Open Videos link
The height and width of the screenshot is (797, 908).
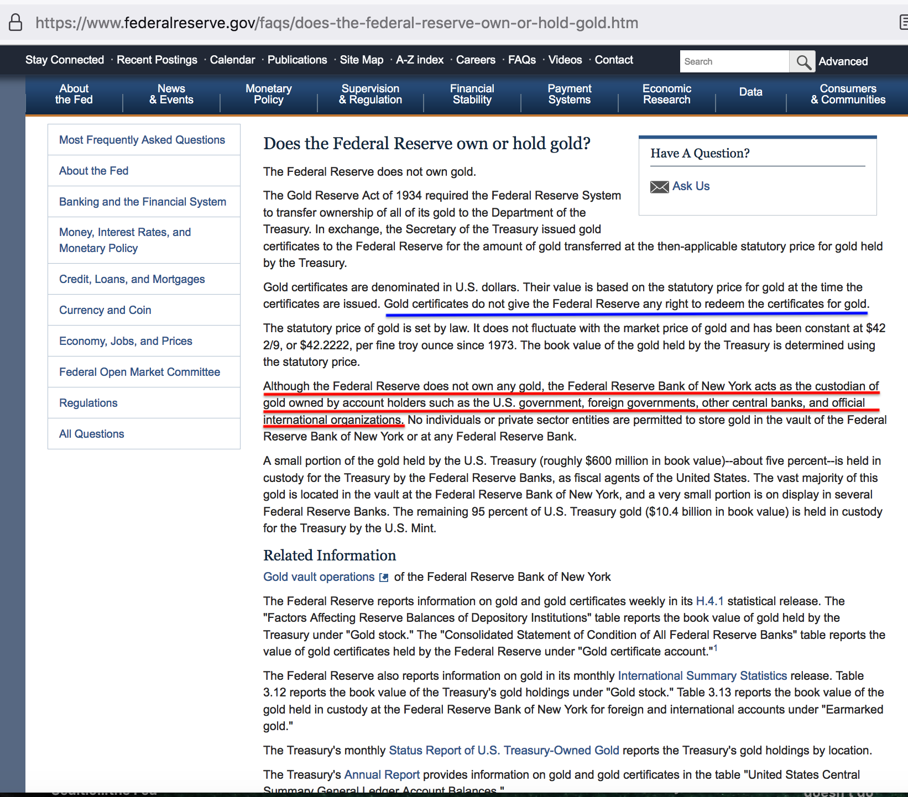click(565, 60)
